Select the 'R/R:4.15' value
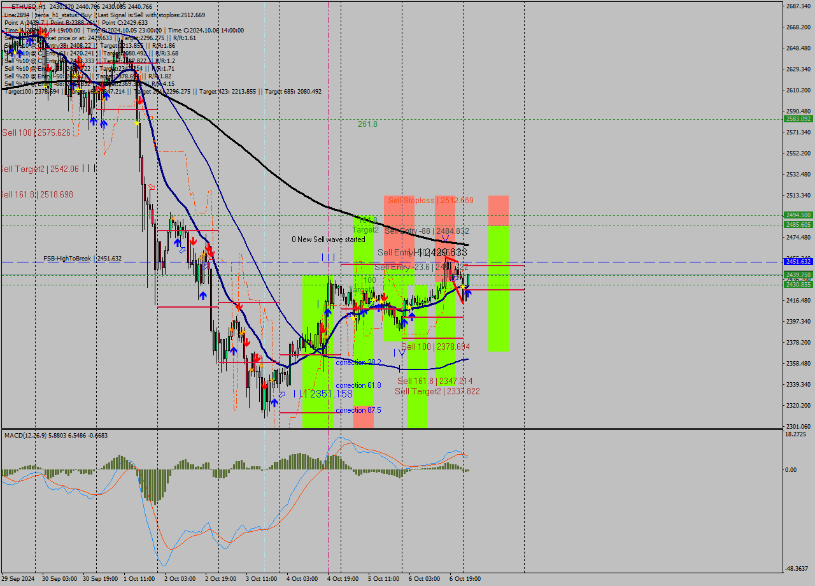815x586 pixels. click(x=163, y=83)
